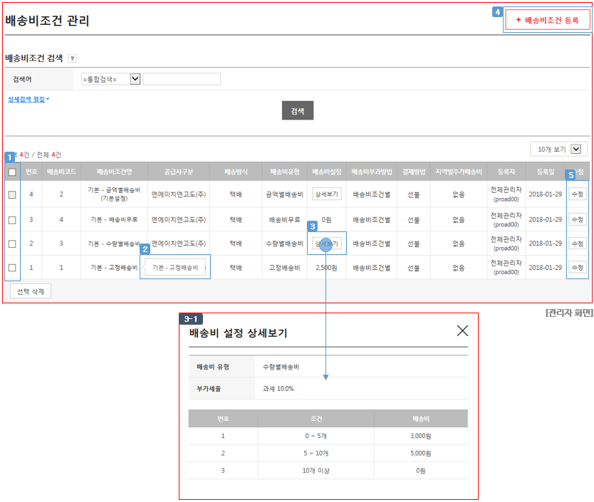Click the 배송비조건명 column header
This screenshot has height=502, width=594.
point(115,172)
